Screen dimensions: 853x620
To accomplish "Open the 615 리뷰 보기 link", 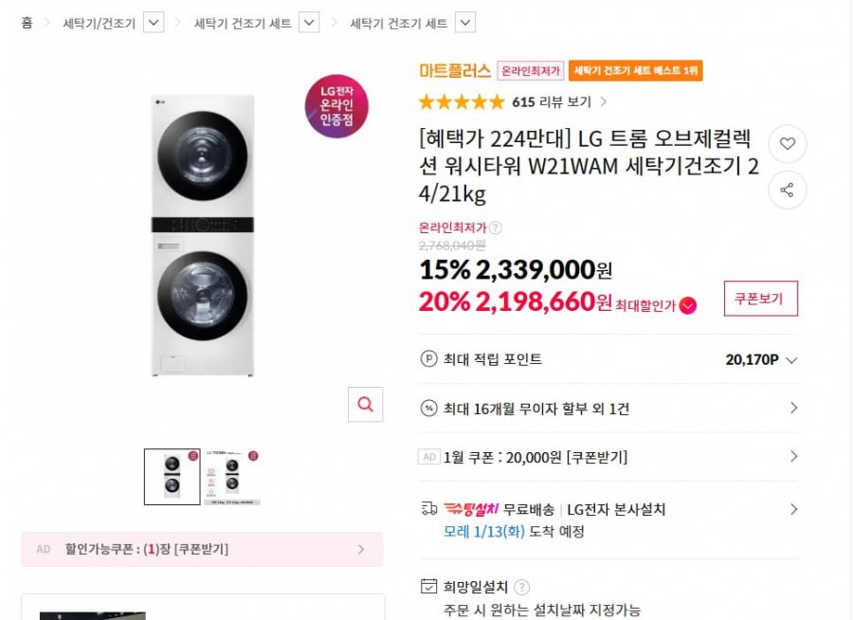I will point(559,102).
